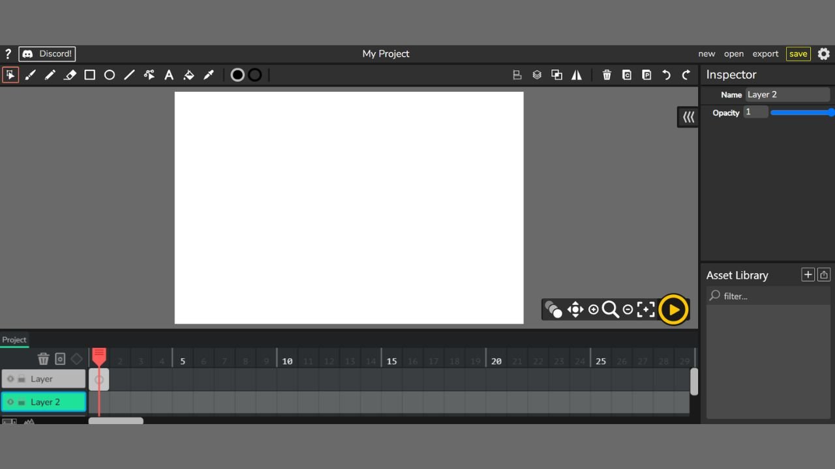Click the timeline add tween diamond
The width and height of the screenshot is (835, 469).
click(76, 359)
